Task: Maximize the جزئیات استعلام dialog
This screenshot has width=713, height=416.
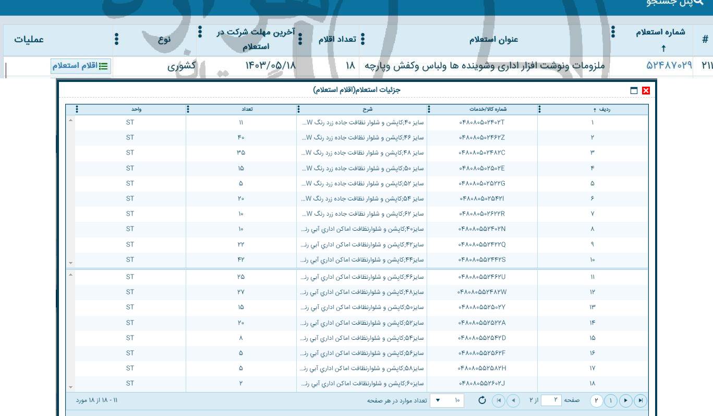Action: (634, 90)
